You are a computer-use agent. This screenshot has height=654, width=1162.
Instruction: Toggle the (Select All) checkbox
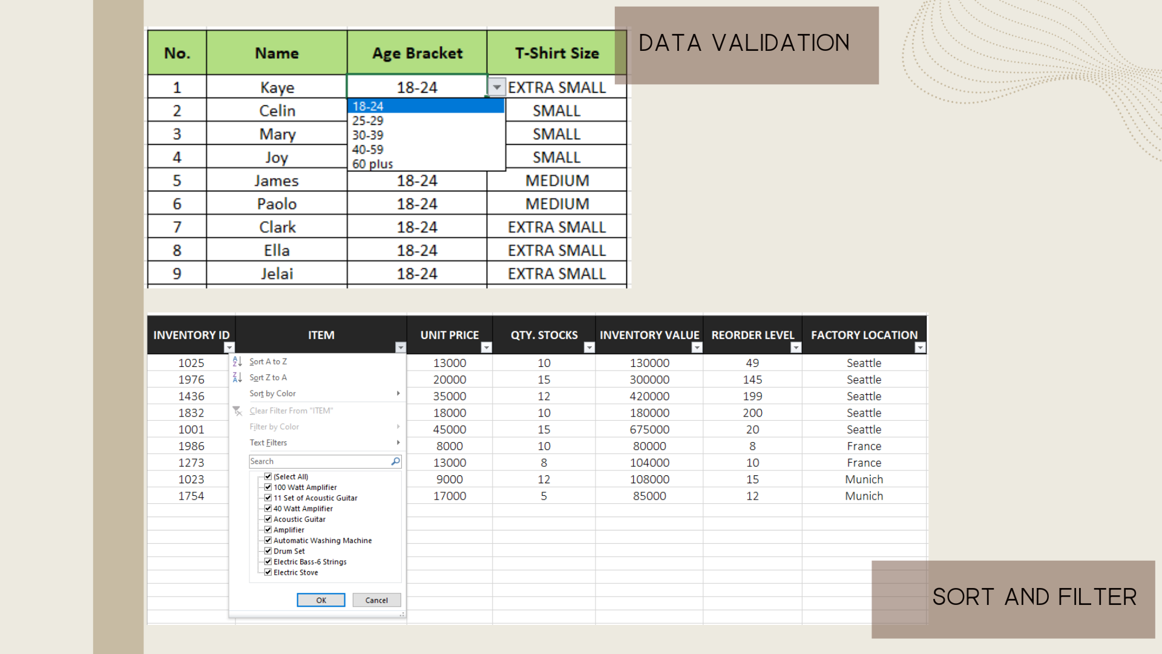[x=268, y=477]
